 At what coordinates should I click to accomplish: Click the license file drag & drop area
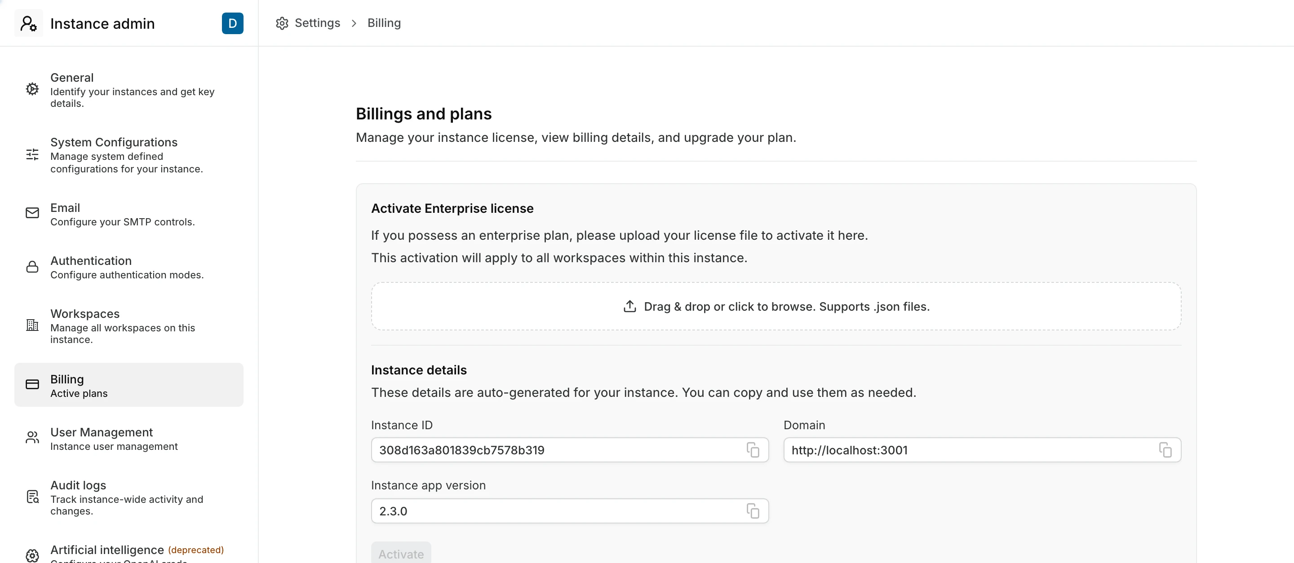click(x=776, y=306)
